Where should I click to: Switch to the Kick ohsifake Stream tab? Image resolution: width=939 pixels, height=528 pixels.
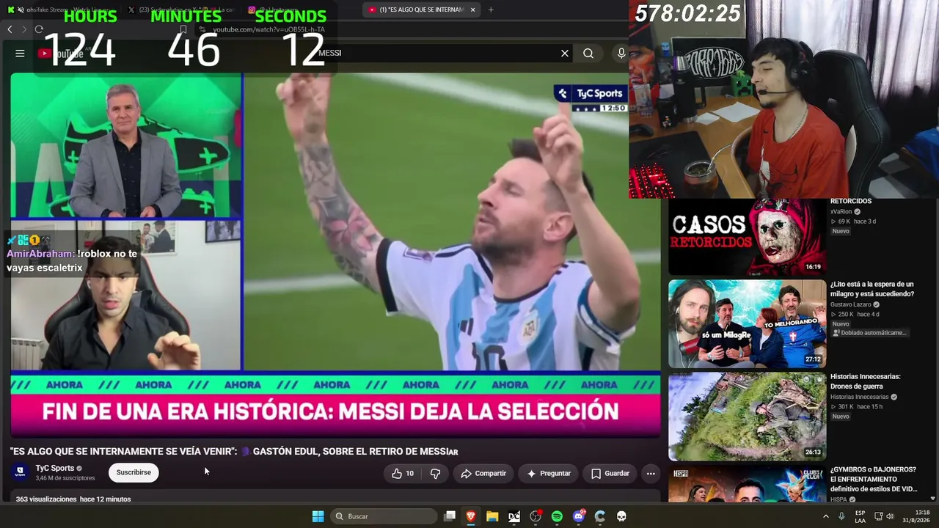[x=62, y=10]
